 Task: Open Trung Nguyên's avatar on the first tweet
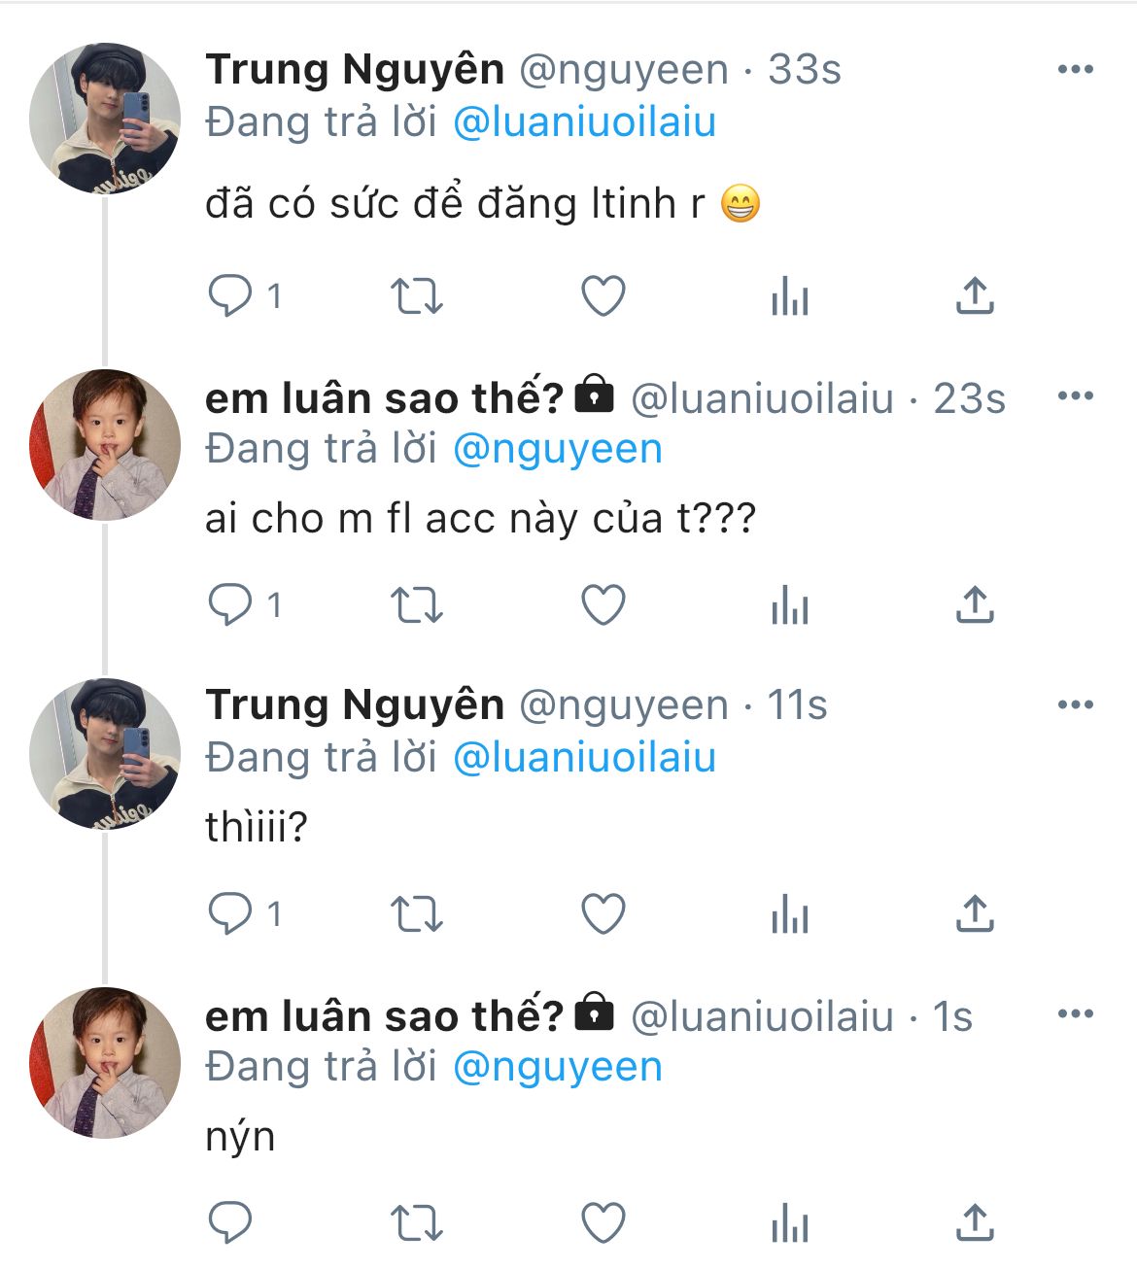pos(105,118)
